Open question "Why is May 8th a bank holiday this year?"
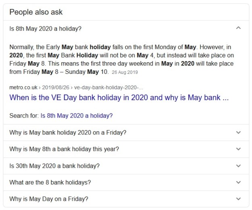This screenshot has height=210, width=252. [64, 149]
